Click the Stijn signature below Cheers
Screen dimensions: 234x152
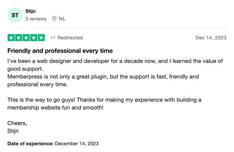click(x=13, y=131)
